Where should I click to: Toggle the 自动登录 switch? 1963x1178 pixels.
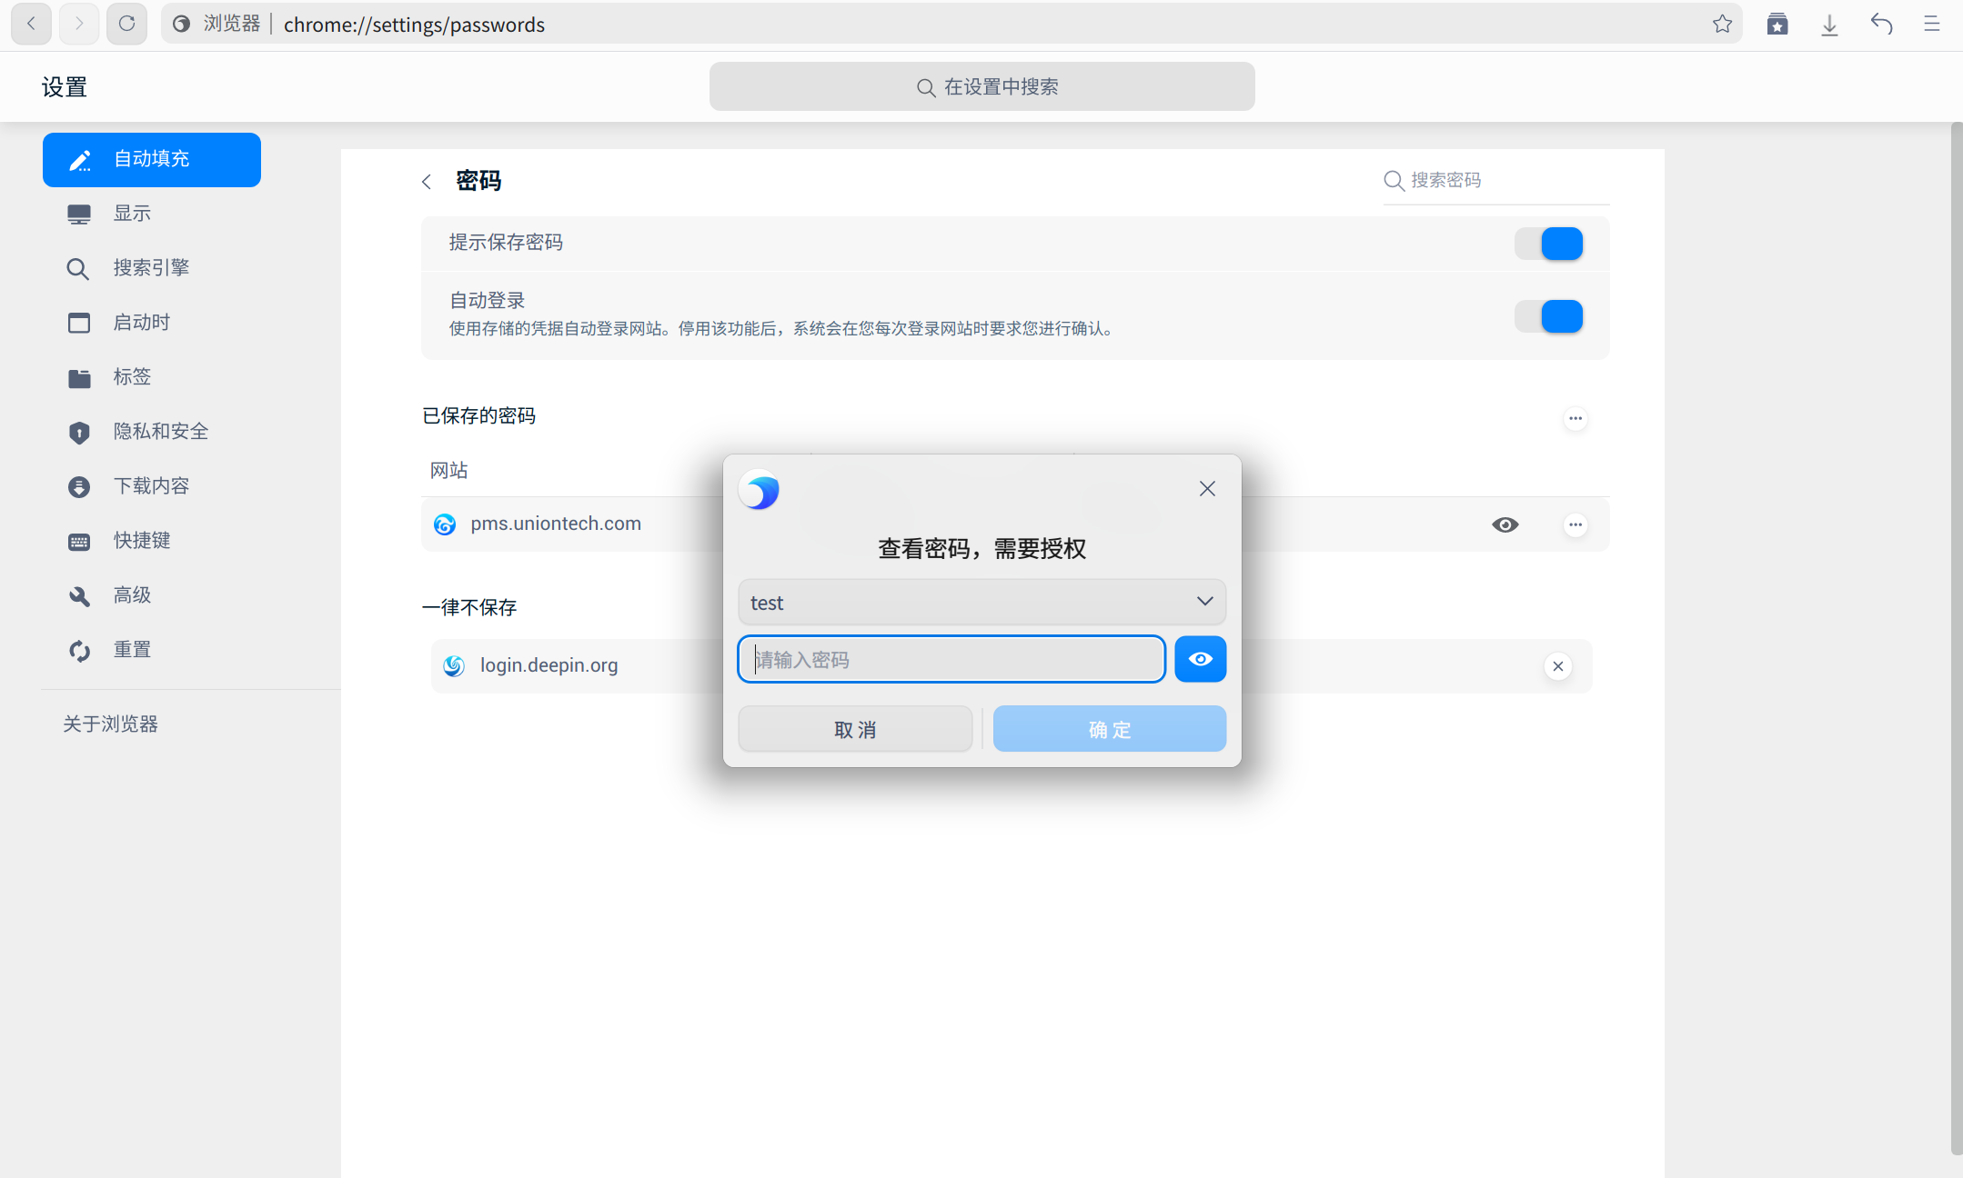tap(1549, 316)
